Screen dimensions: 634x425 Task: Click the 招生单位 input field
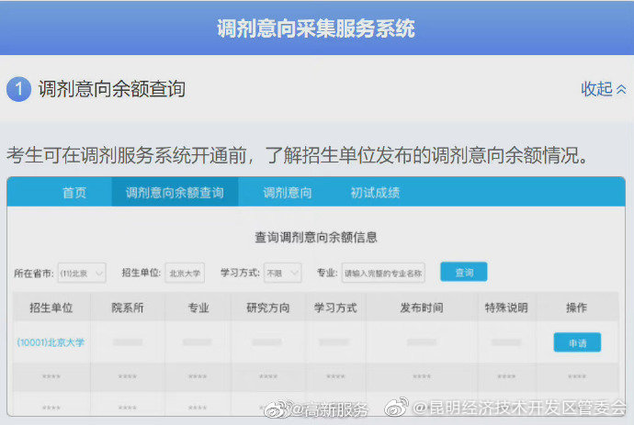(185, 274)
